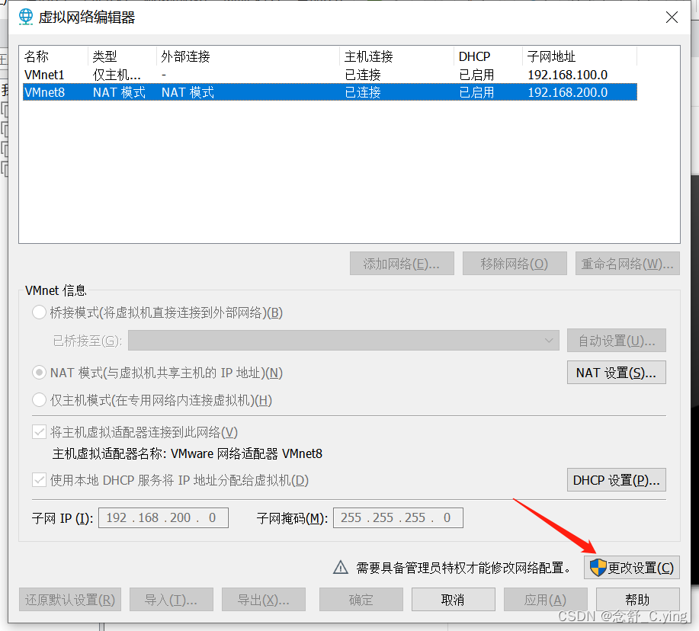Image resolution: width=699 pixels, height=631 pixels.
Task: Click the 应用 button
Action: tap(546, 600)
